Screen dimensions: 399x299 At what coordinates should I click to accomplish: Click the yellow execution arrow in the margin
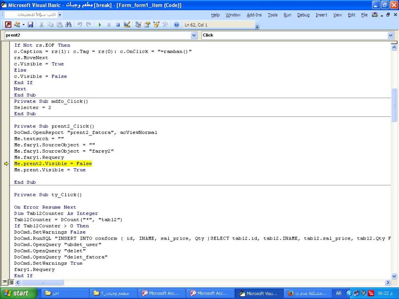point(6,164)
